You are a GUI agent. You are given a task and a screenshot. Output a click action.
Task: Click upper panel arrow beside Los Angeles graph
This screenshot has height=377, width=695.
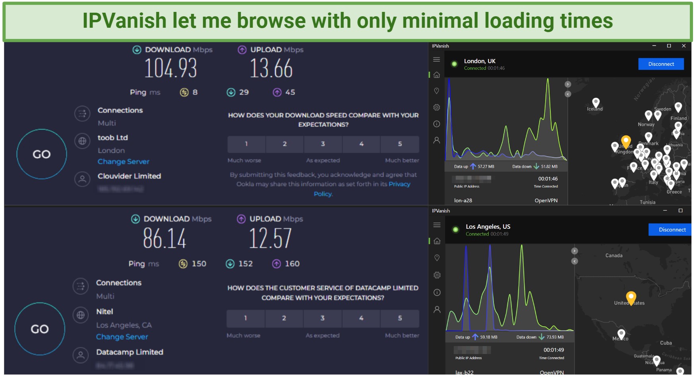click(x=574, y=251)
